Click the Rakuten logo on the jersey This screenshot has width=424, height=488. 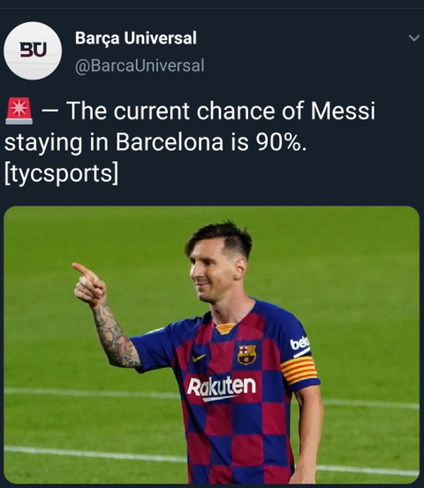point(221,387)
